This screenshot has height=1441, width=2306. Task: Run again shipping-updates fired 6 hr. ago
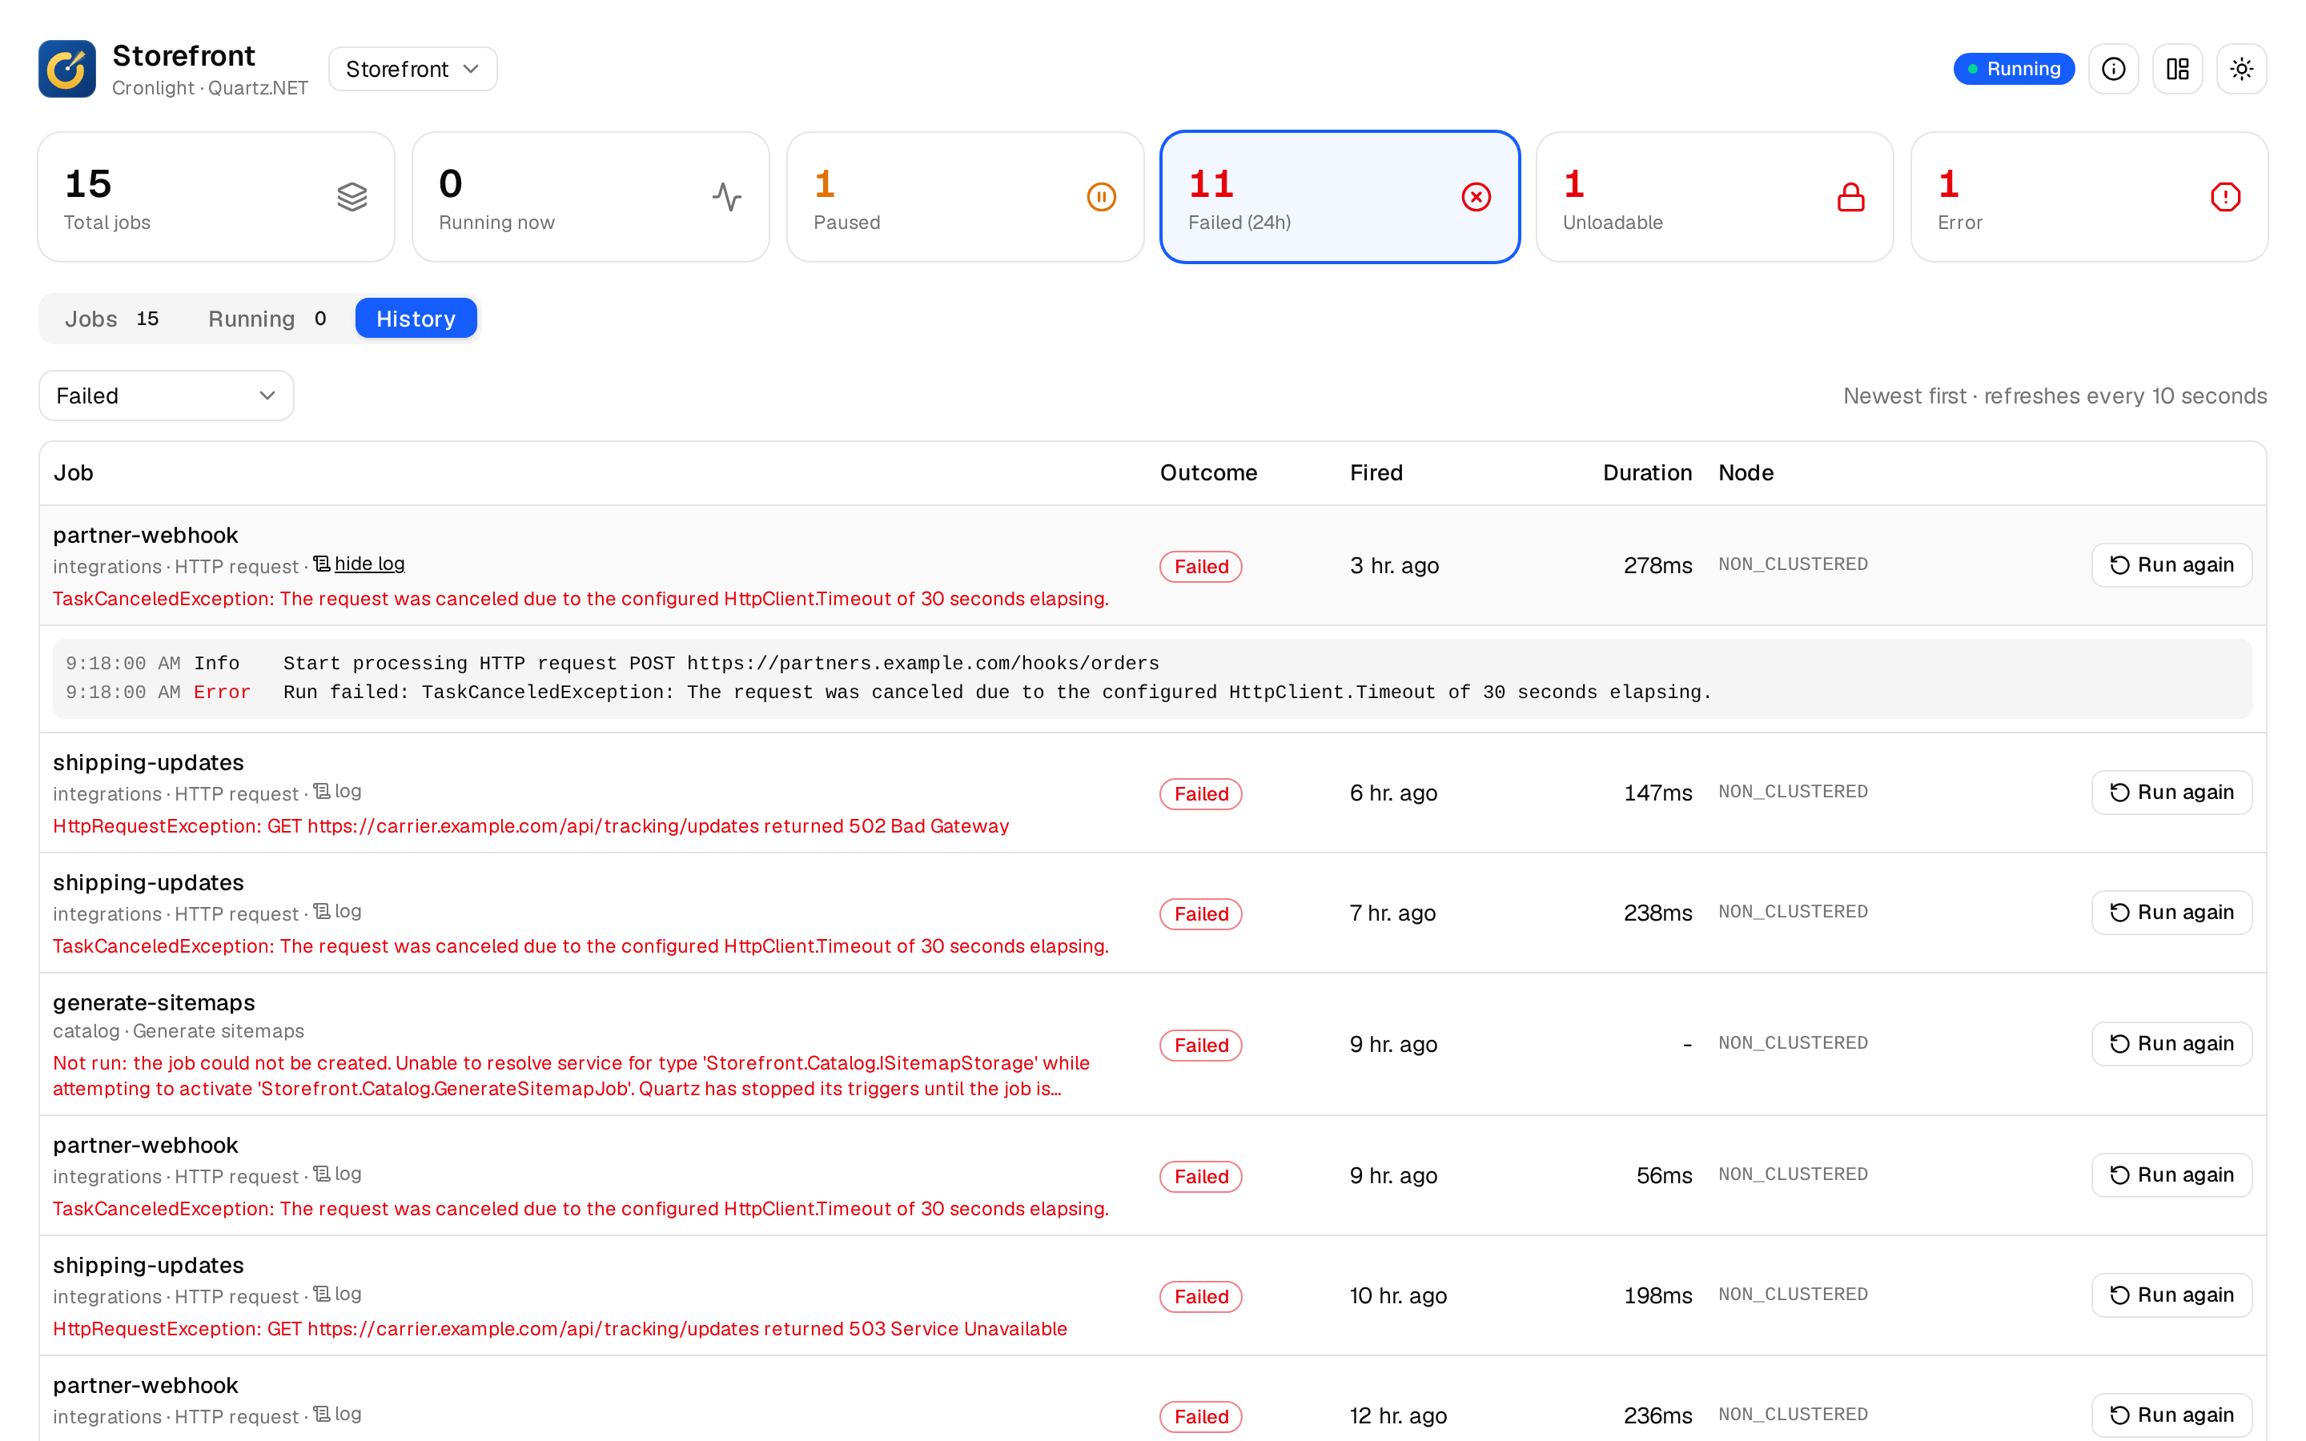(x=2171, y=793)
